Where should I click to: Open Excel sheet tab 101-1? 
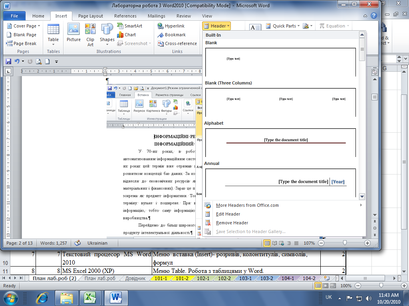coord(161,278)
